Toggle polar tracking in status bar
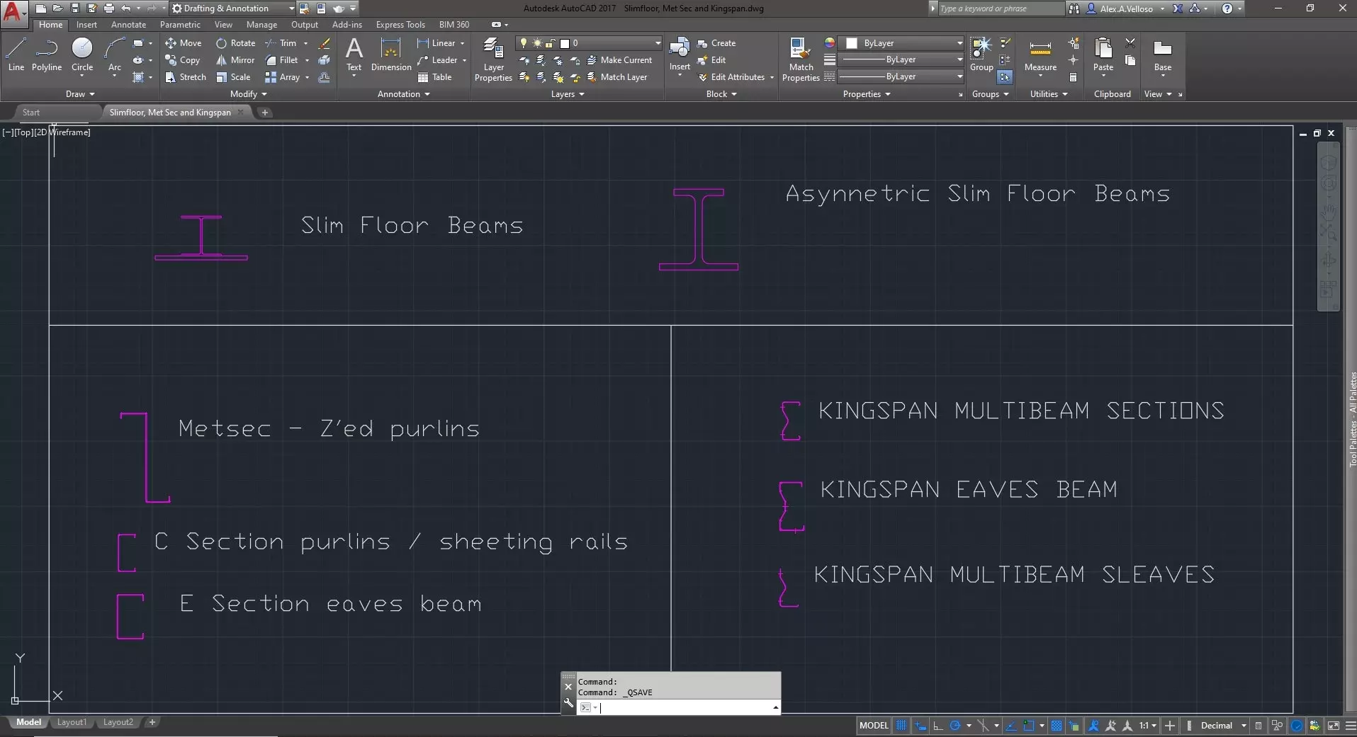This screenshot has width=1357, height=737. [955, 726]
